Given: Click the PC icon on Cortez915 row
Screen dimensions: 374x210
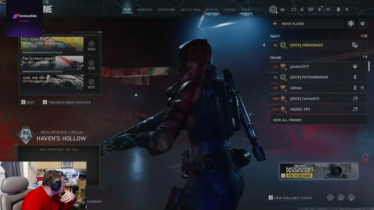Looking at the screenshot, I should coord(355,99).
